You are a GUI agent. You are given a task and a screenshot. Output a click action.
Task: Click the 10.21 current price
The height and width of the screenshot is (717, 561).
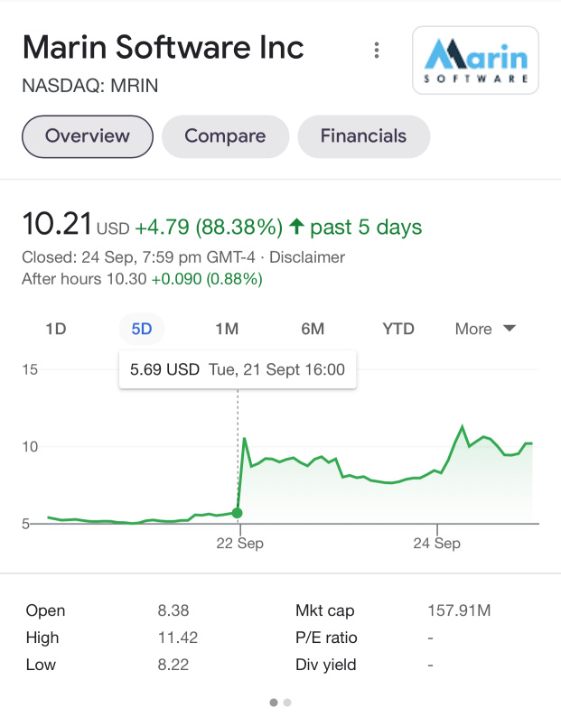tap(57, 224)
